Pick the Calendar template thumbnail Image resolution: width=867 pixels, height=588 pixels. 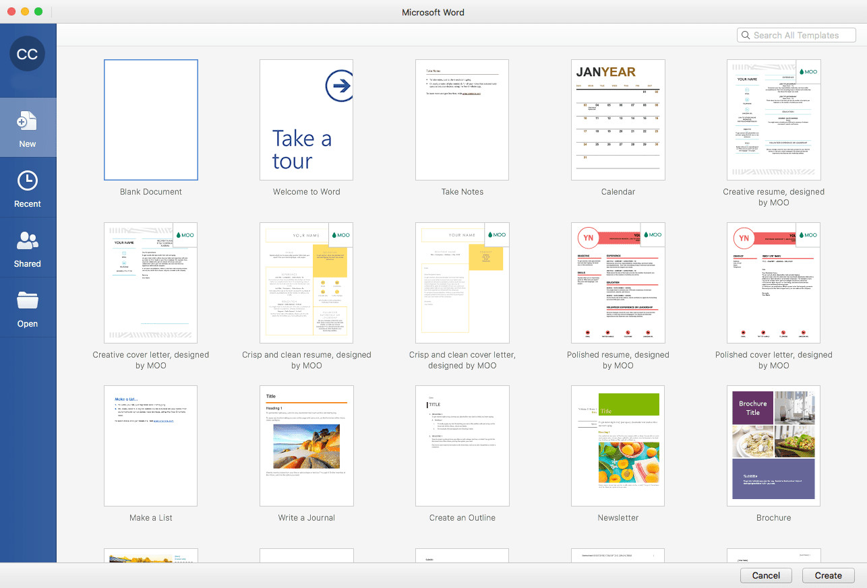(x=618, y=120)
